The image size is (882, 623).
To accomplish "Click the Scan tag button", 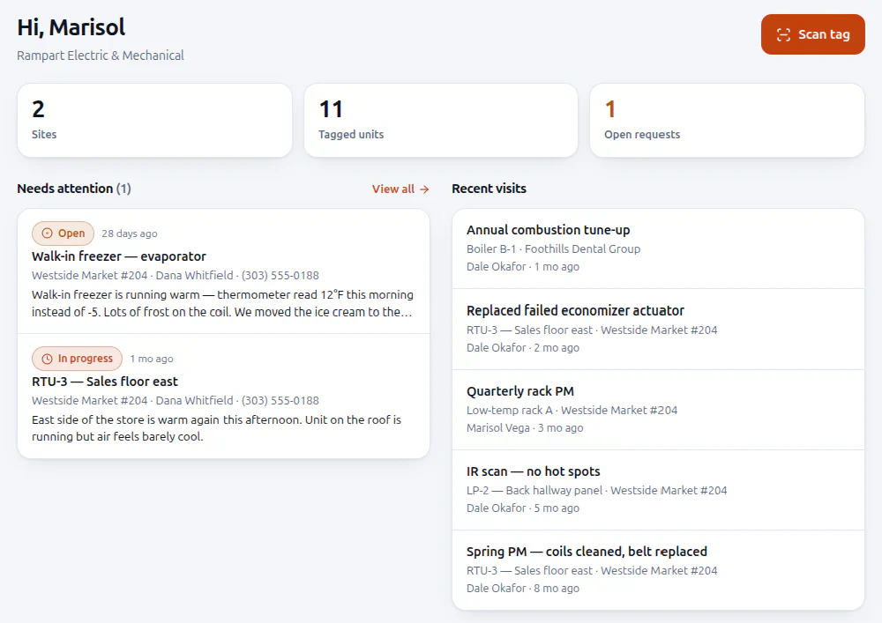I will pyautogui.click(x=813, y=34).
